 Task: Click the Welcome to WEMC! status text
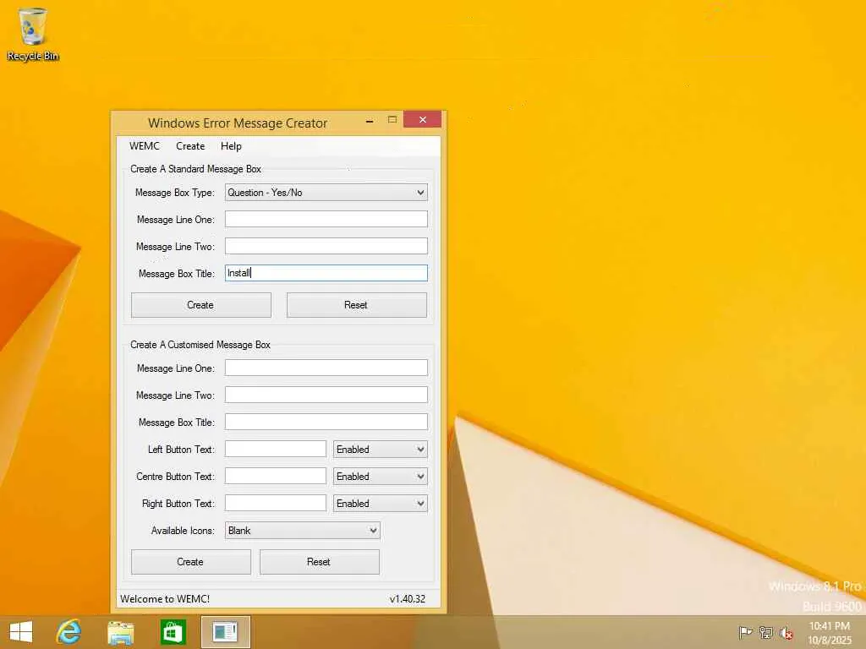[165, 599]
